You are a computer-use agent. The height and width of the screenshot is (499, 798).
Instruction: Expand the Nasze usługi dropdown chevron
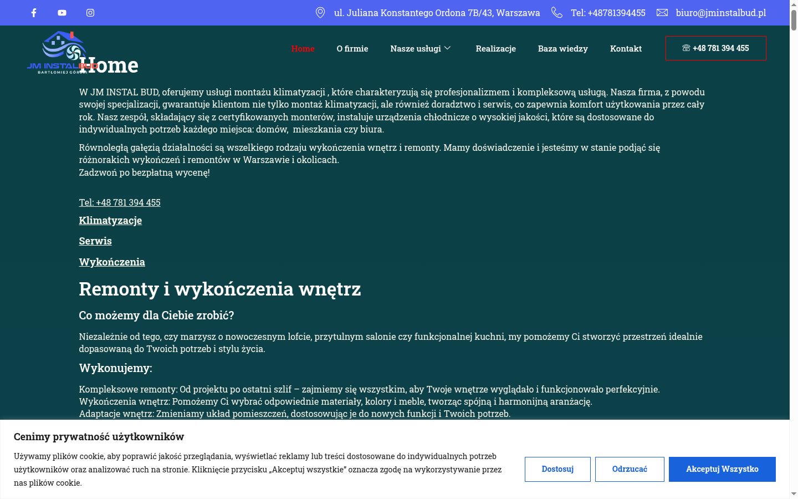[x=448, y=48]
